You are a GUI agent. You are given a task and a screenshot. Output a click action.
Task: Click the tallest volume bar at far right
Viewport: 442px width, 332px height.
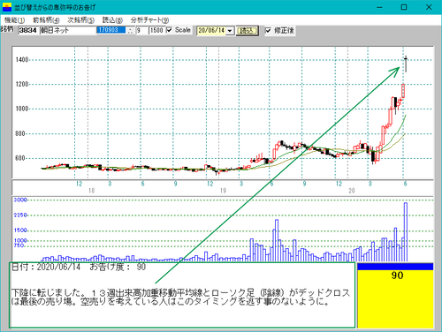406,232
